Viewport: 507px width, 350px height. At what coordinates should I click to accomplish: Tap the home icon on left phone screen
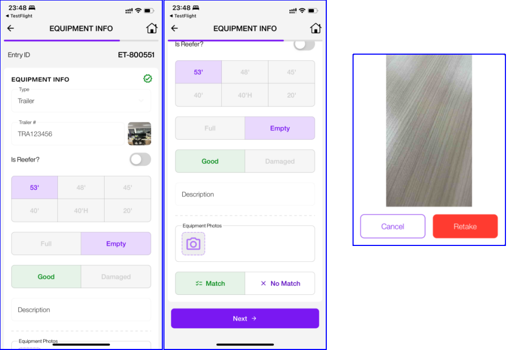click(151, 28)
